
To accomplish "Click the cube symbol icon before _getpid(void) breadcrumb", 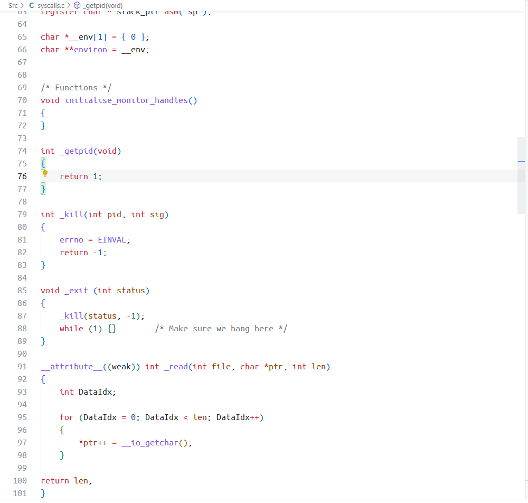I will pos(77,5).
